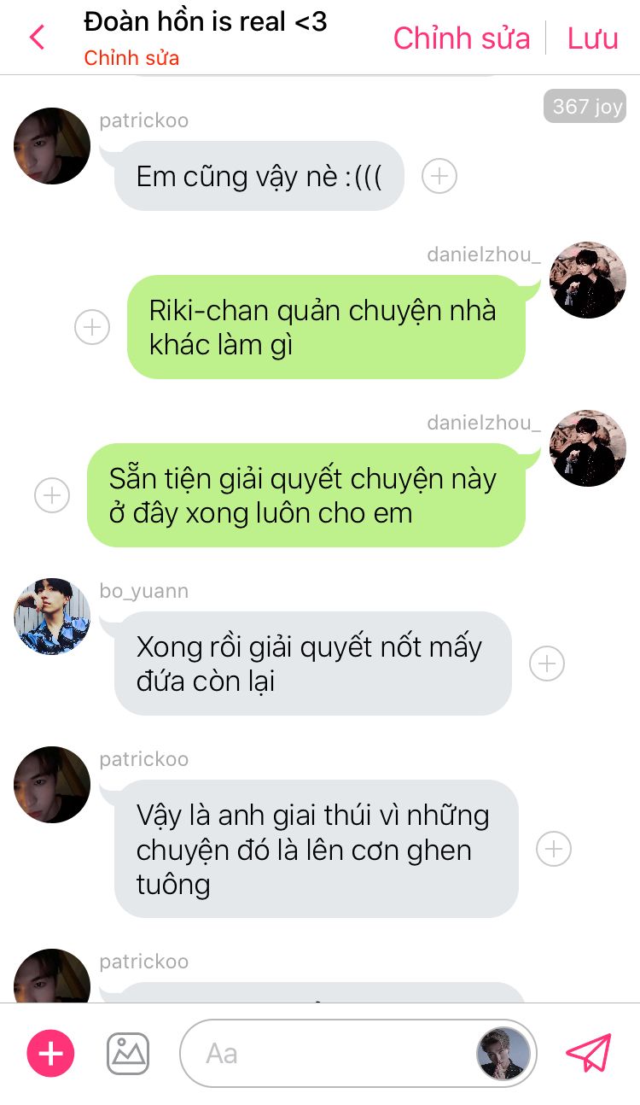Image resolution: width=640 pixels, height=1105 pixels.
Task: Select the "Đoàn hồn is real <3" title
Action: 206,21
